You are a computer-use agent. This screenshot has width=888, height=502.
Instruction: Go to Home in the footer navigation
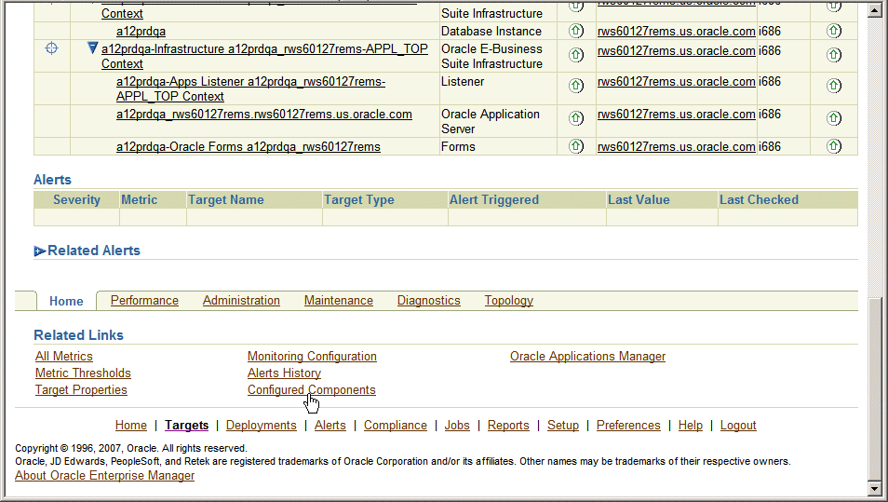click(131, 425)
